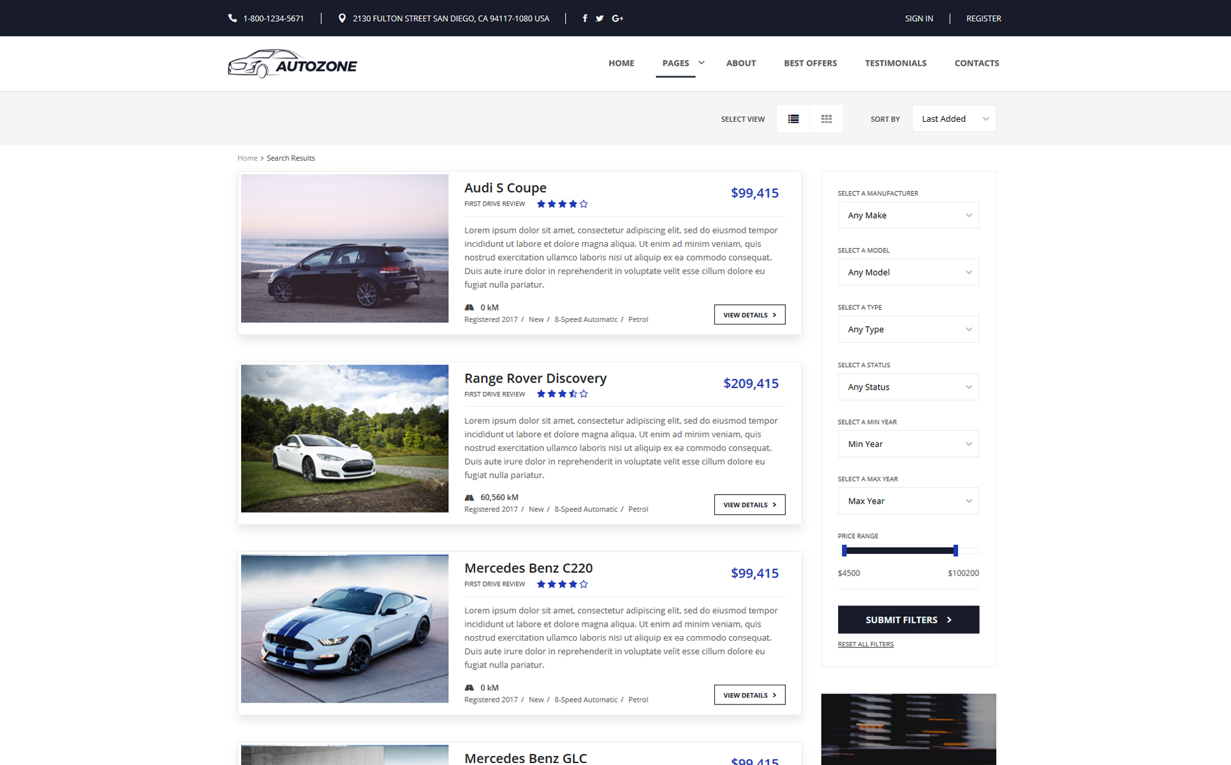Click the Mercedes Benz GLC title

pos(526,757)
